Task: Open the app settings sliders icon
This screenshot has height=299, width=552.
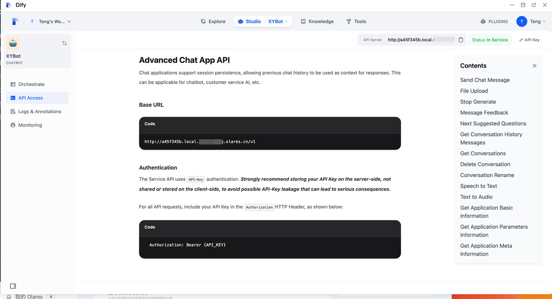Action: (64, 43)
